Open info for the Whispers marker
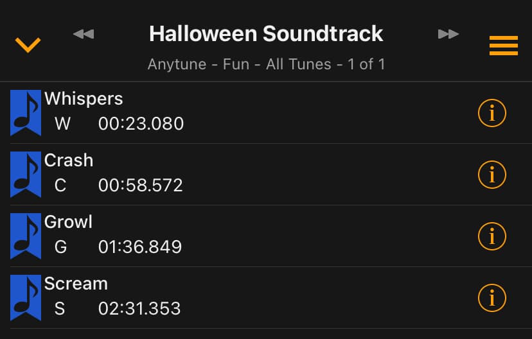The width and height of the screenshot is (532, 339). tap(492, 113)
